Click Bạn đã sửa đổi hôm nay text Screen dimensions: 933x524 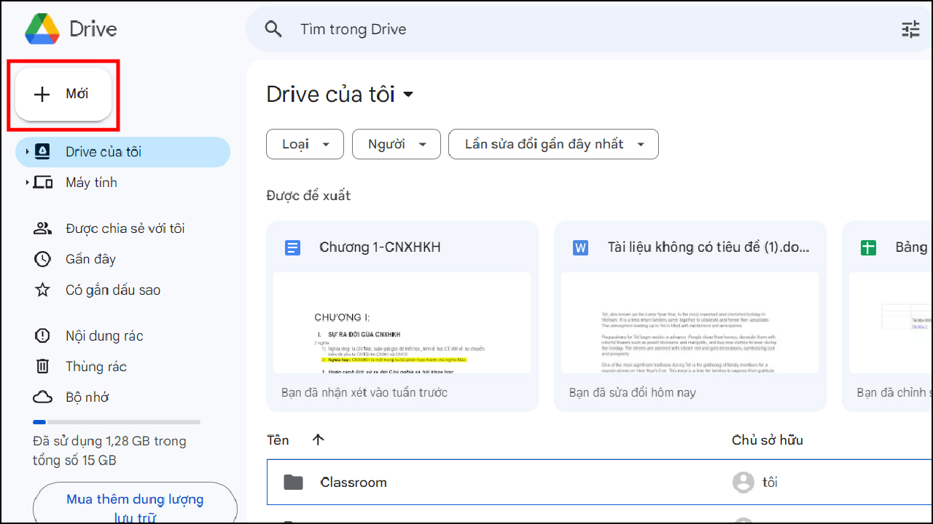(633, 392)
